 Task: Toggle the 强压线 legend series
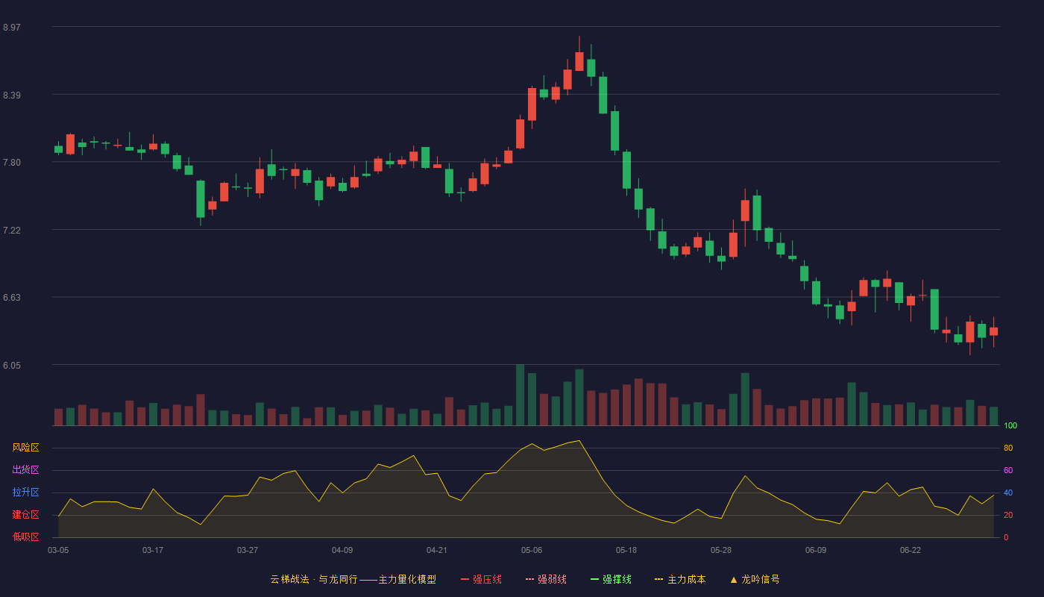(481, 579)
